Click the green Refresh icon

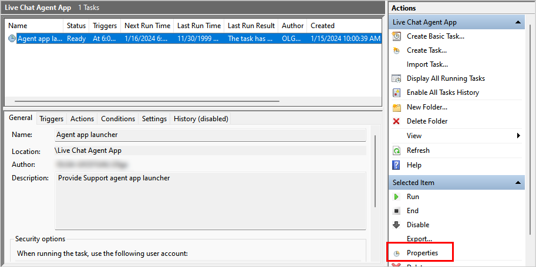tap(397, 150)
